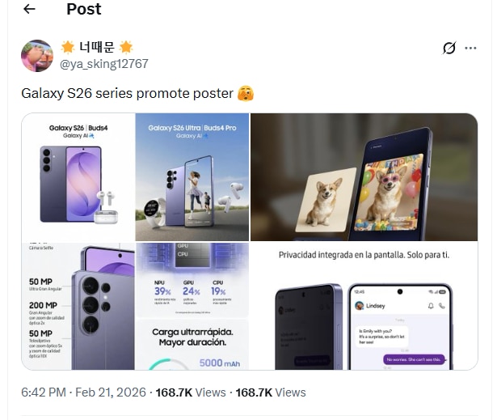Click the Feb 21, 2026 date
497x420 pixels.
pyautogui.click(x=112, y=392)
